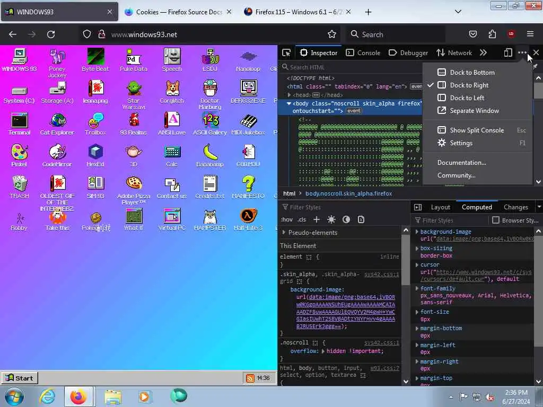543x407 pixels.
Task: Click the responsive design mode icon
Action: pos(507,52)
